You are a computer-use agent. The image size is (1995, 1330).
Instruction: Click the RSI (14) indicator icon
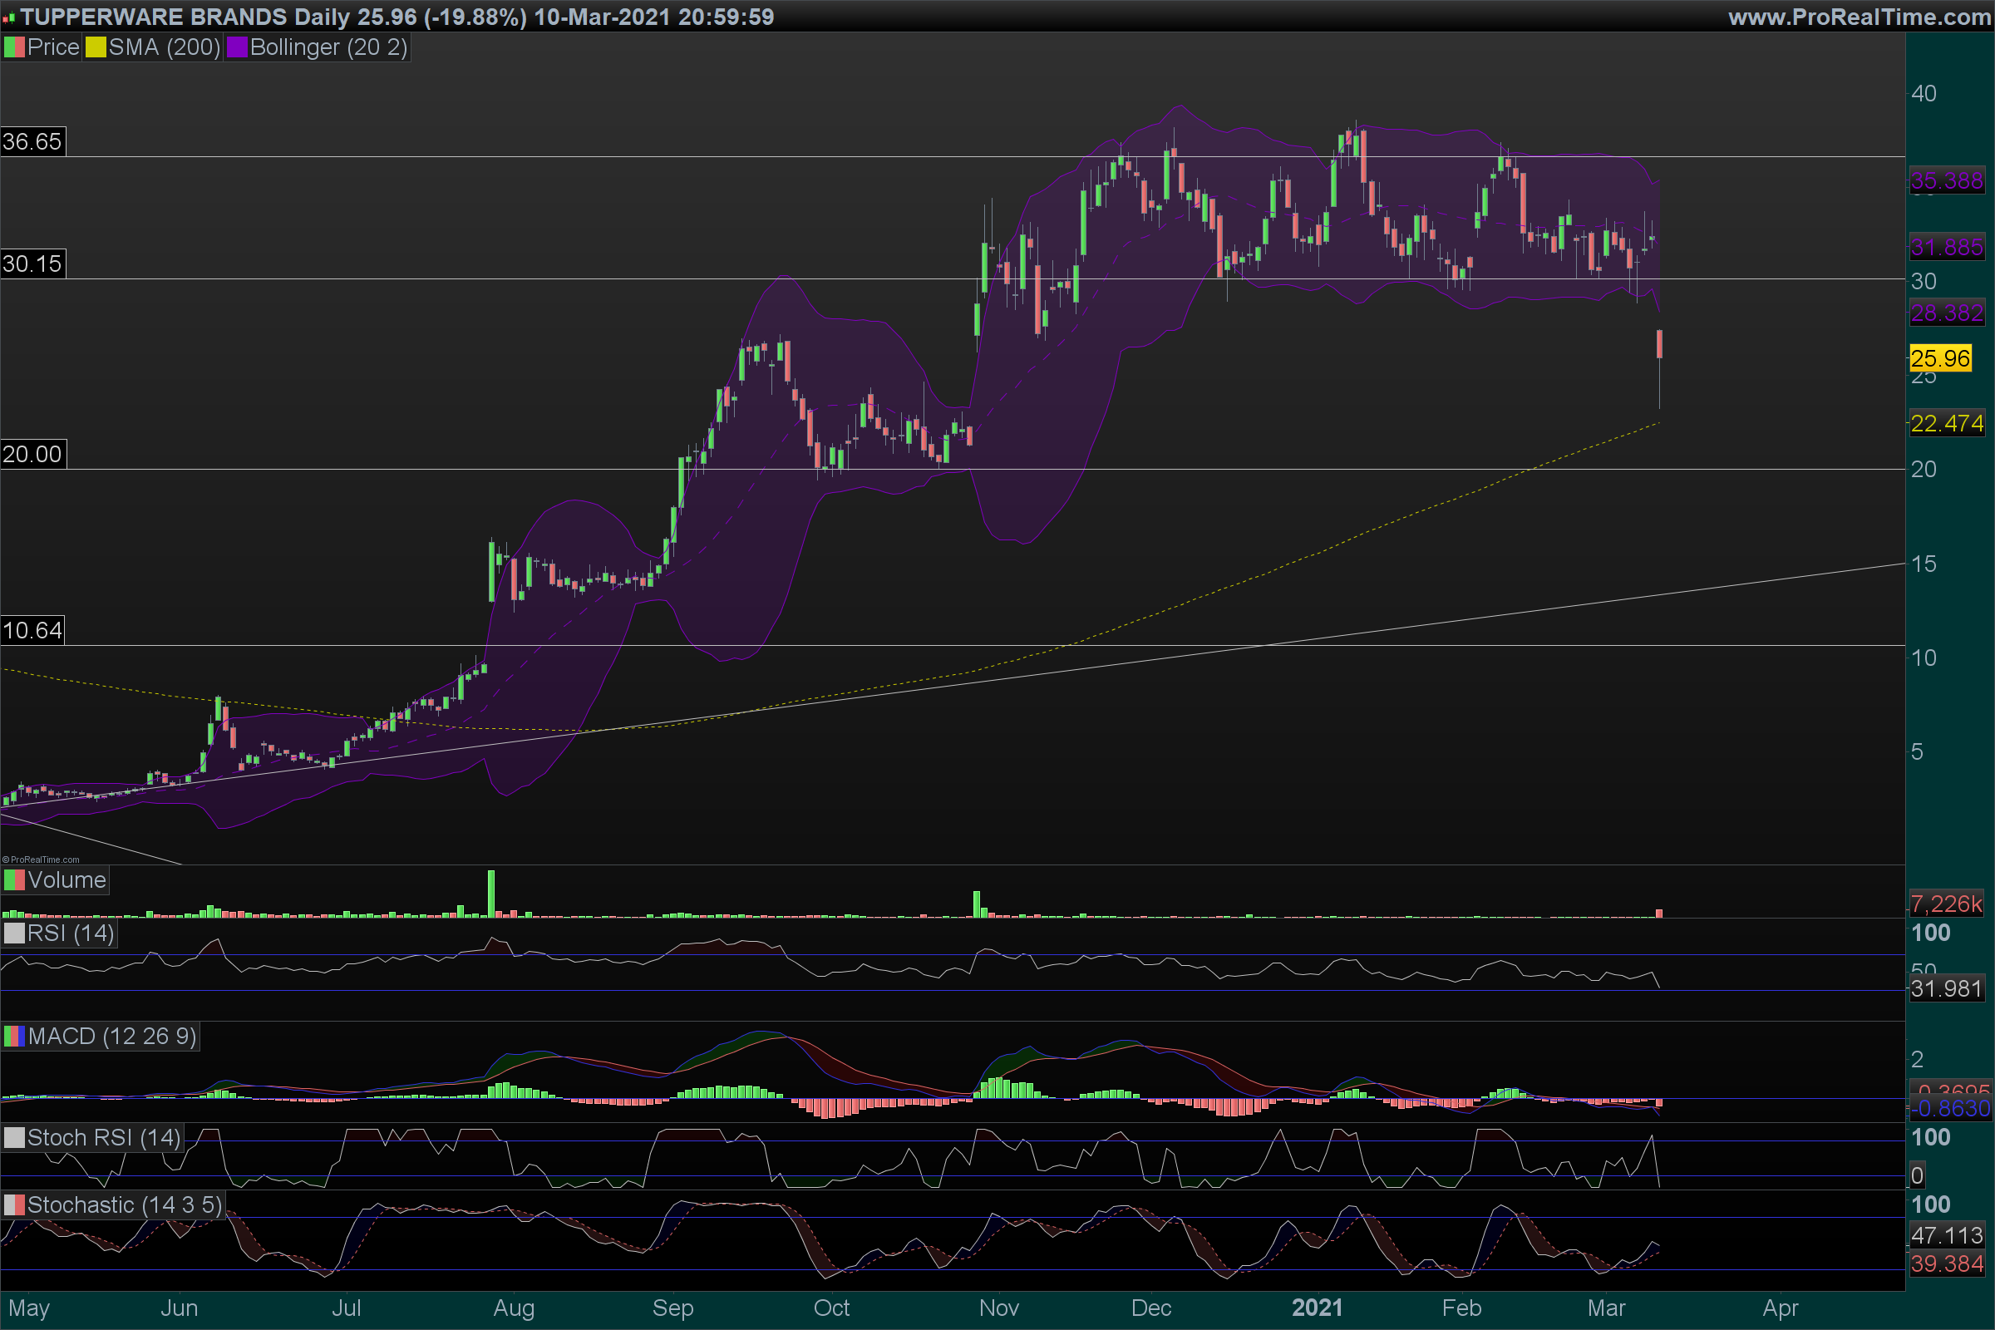pos(13,933)
